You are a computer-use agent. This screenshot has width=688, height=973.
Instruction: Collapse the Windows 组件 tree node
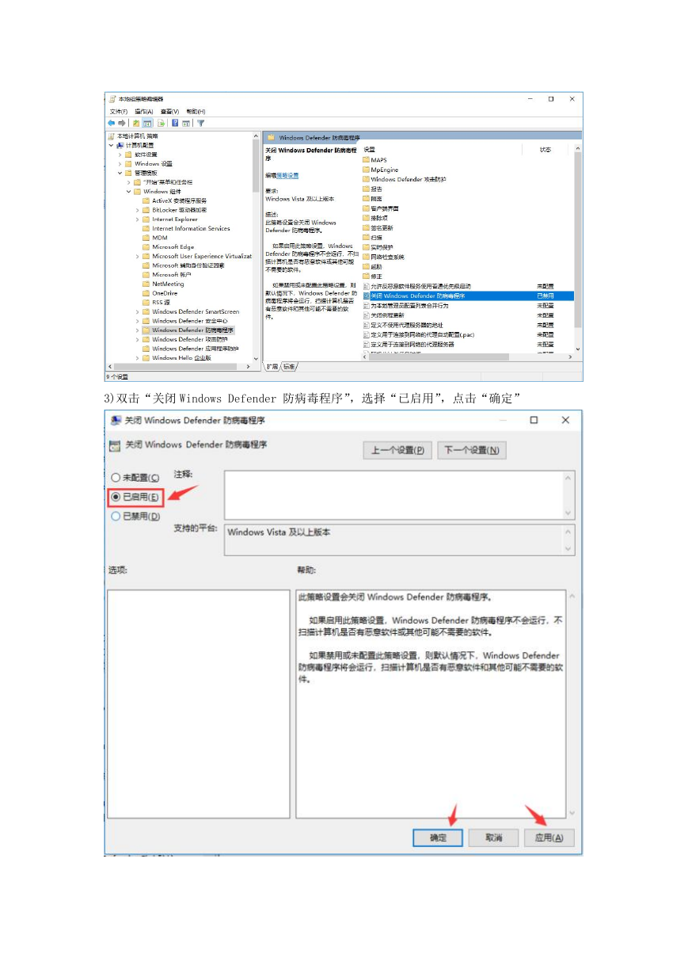[x=128, y=191]
